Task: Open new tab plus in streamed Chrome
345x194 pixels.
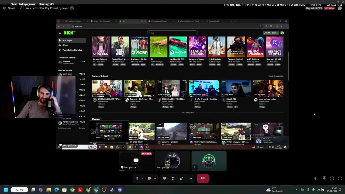Action: click(x=236, y=21)
